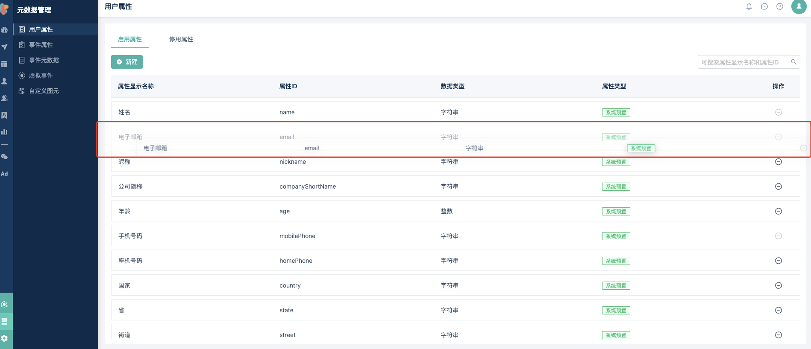Open 事件属性 in the side menu
This screenshot has width=811, height=349.
pos(41,45)
